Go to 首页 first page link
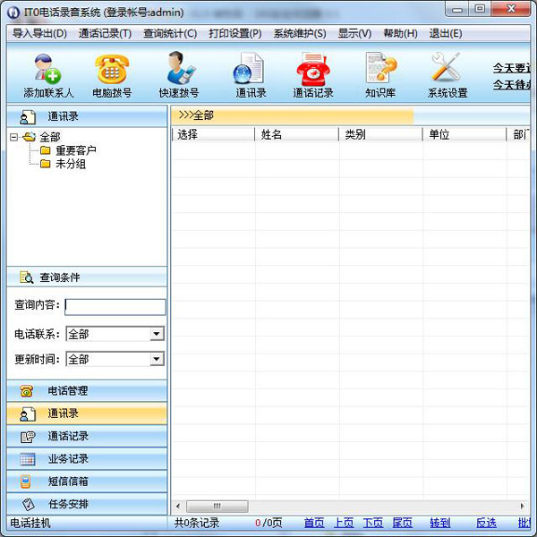 (314, 523)
